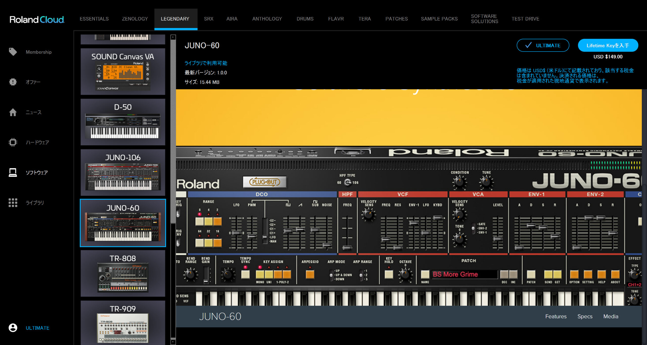Click the News home icon

(13, 112)
